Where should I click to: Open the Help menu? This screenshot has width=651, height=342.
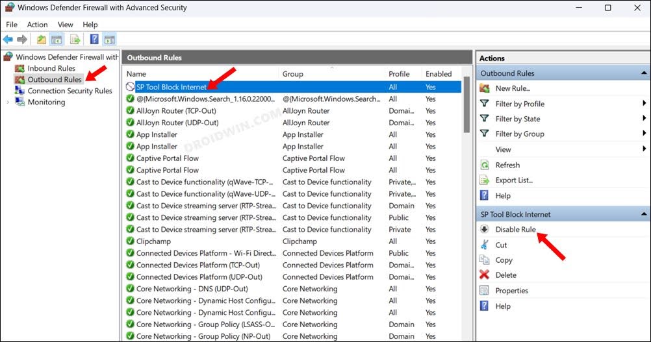point(90,25)
